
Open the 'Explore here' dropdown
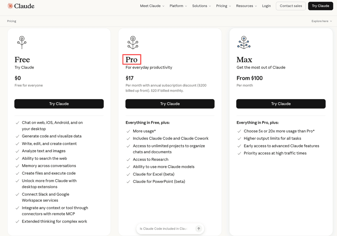(x=321, y=21)
